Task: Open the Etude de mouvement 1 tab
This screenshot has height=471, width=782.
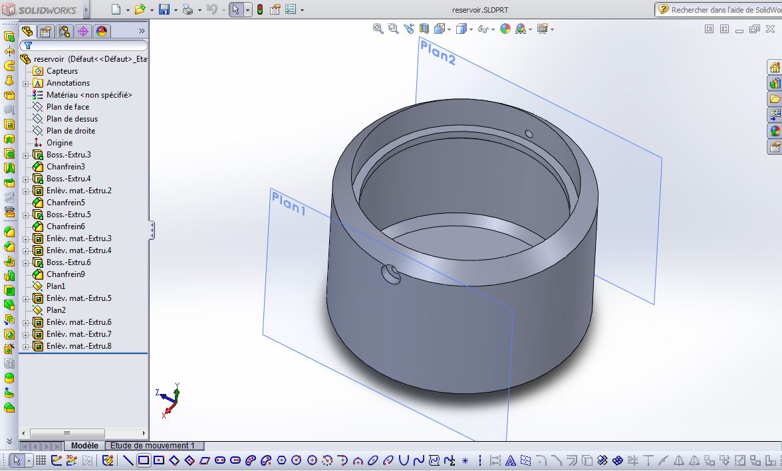Action: point(152,446)
